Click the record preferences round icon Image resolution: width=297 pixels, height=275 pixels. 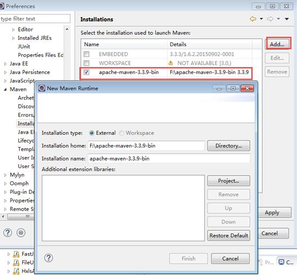tap(21, 233)
